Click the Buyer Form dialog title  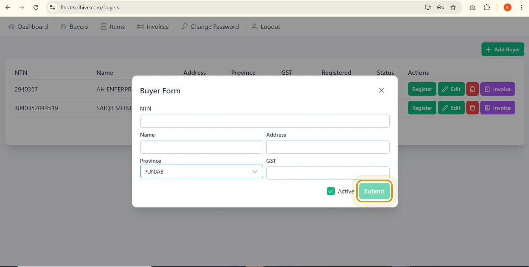160,91
